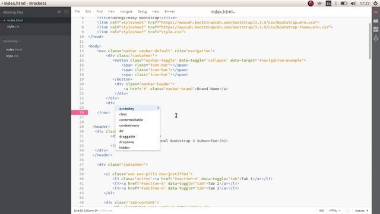Click the '<header>' tag on line 29
Image resolution: width=380 pixels, height=214 pixels.
click(102, 127)
